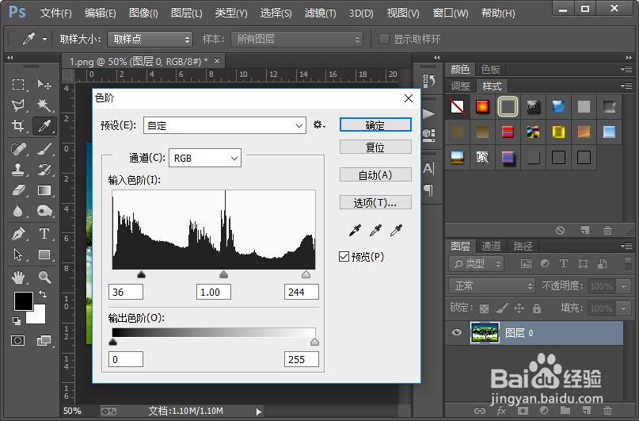Click the input highlight field showing 244
This screenshot has height=421, width=639.
pos(301,292)
